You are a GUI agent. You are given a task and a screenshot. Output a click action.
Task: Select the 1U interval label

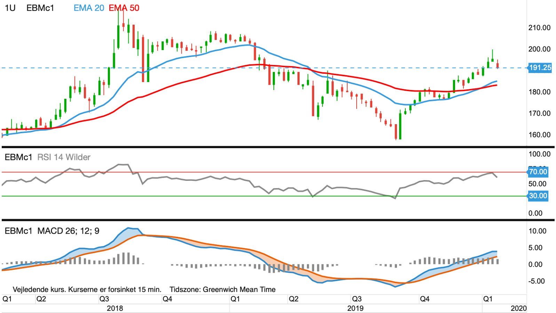(x=10, y=8)
